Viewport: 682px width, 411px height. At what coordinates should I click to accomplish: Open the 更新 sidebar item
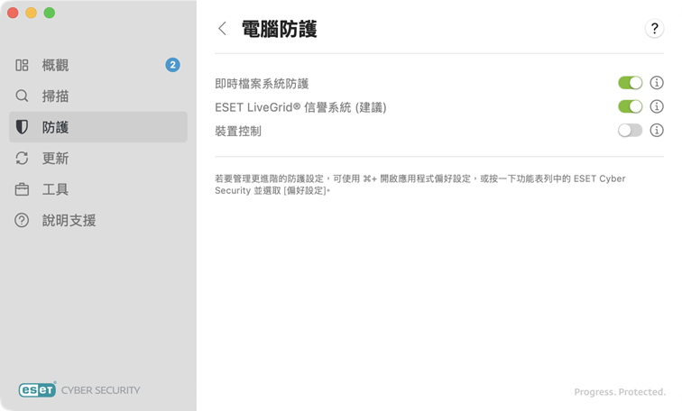(98, 158)
